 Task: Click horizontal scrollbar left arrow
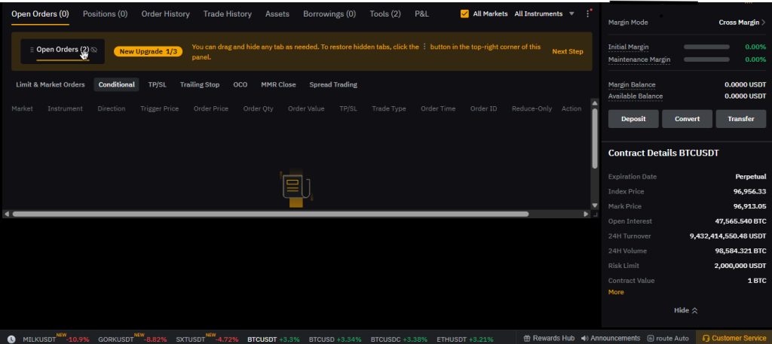[x=6, y=215]
